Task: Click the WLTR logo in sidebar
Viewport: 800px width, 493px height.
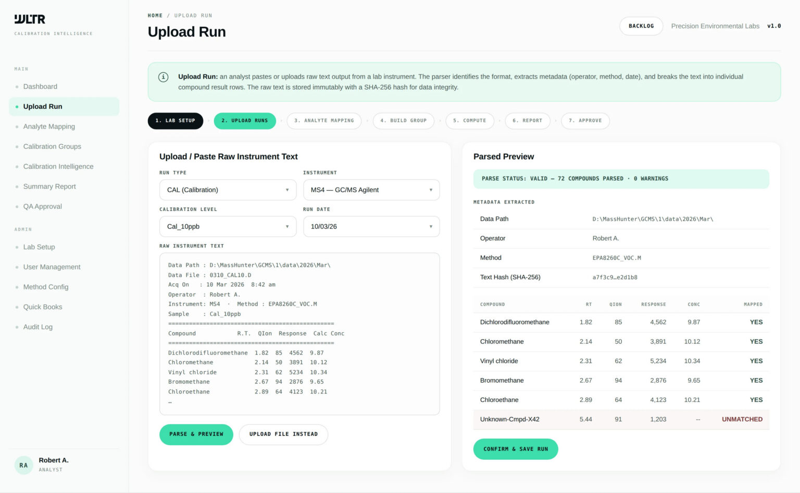Action: [30, 19]
